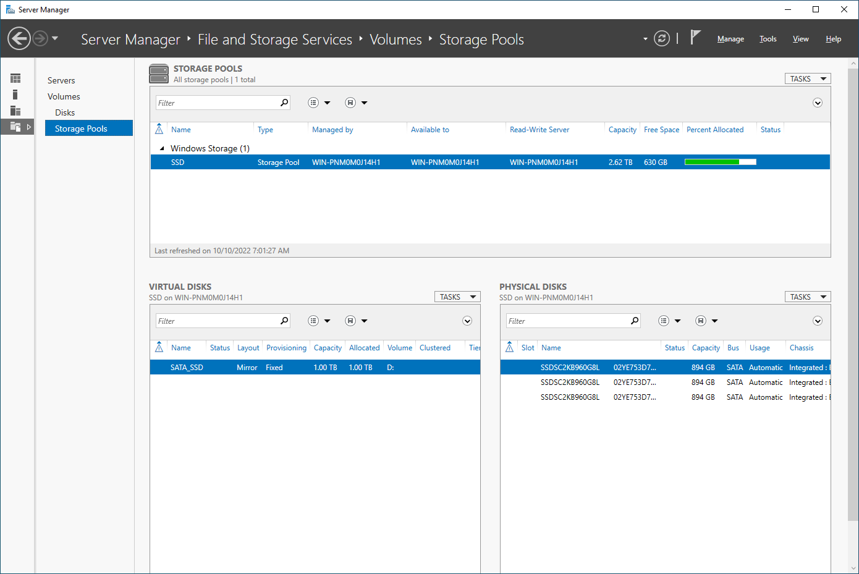Click the Storage Pools filter search magnifier
The width and height of the screenshot is (859, 574).
284,103
